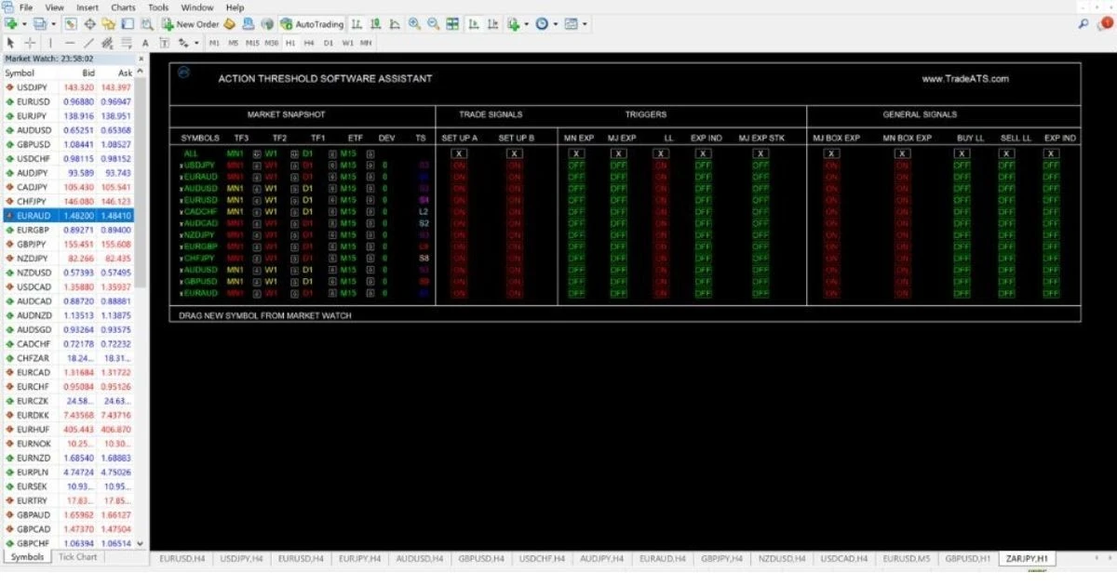Toggle the SET UP A 'X' checkbox

[x=459, y=153]
